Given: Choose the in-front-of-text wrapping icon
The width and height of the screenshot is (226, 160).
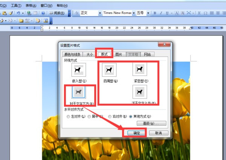Looking at the screenshot, I should coord(139,92).
